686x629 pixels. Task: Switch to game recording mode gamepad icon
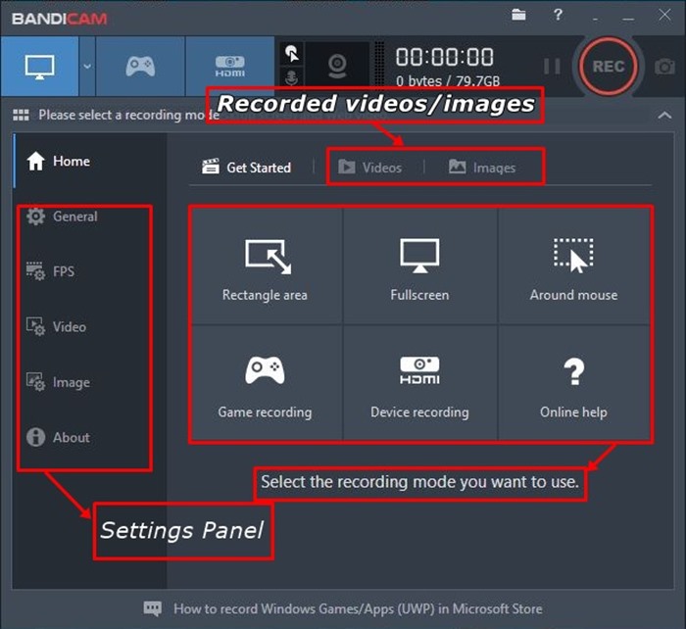140,67
